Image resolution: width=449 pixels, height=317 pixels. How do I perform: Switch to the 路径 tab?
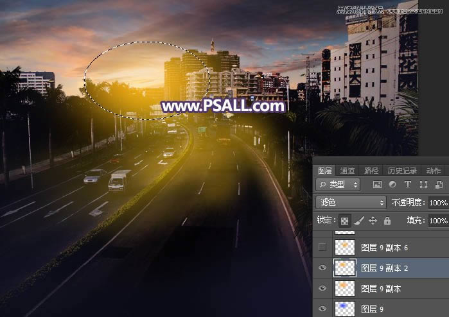pos(371,171)
